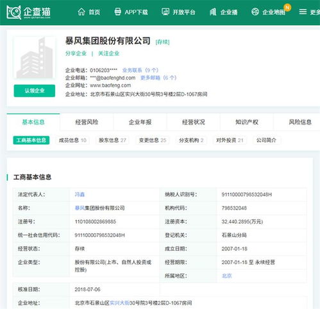
Task: Select the 变更信息 25 sub-tab
Action: (153, 140)
